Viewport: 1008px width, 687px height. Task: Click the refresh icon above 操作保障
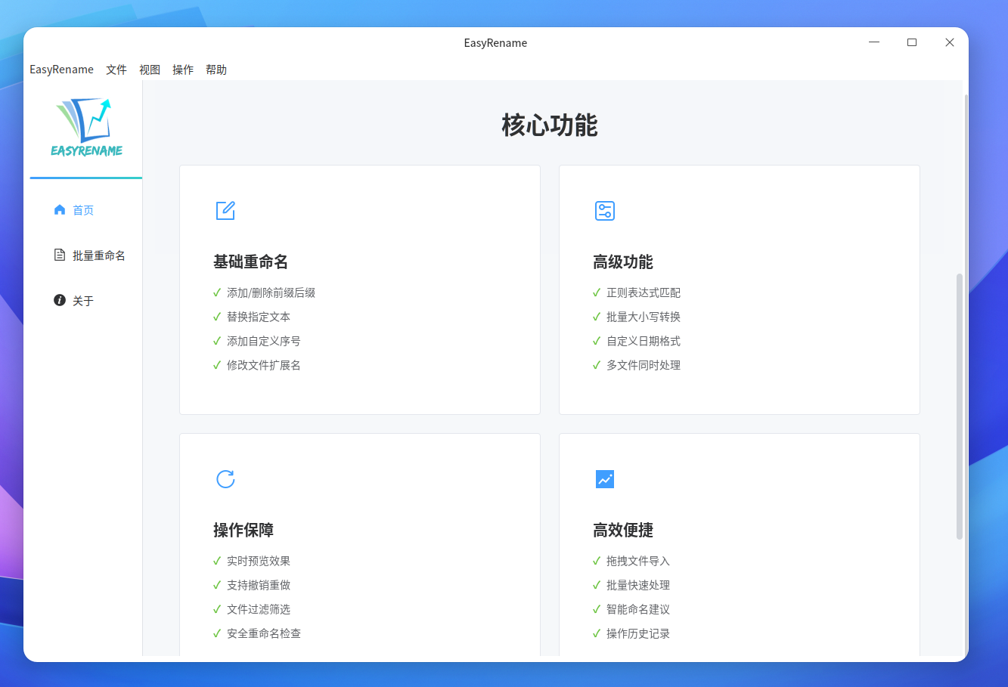(225, 478)
